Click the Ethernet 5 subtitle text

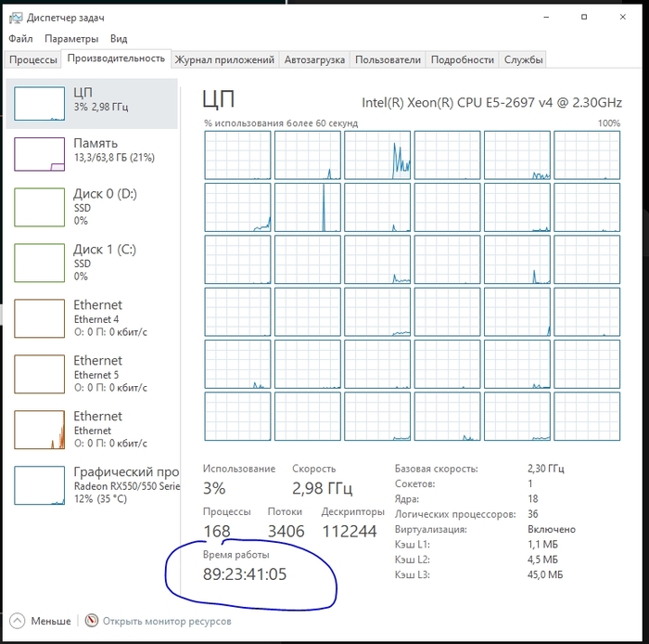[96, 375]
